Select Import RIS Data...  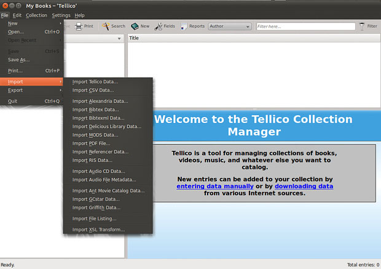pos(108,161)
